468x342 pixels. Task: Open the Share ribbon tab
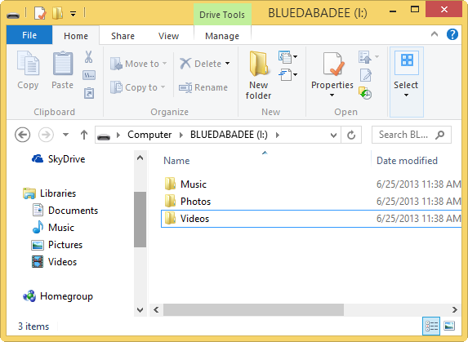[x=123, y=36]
